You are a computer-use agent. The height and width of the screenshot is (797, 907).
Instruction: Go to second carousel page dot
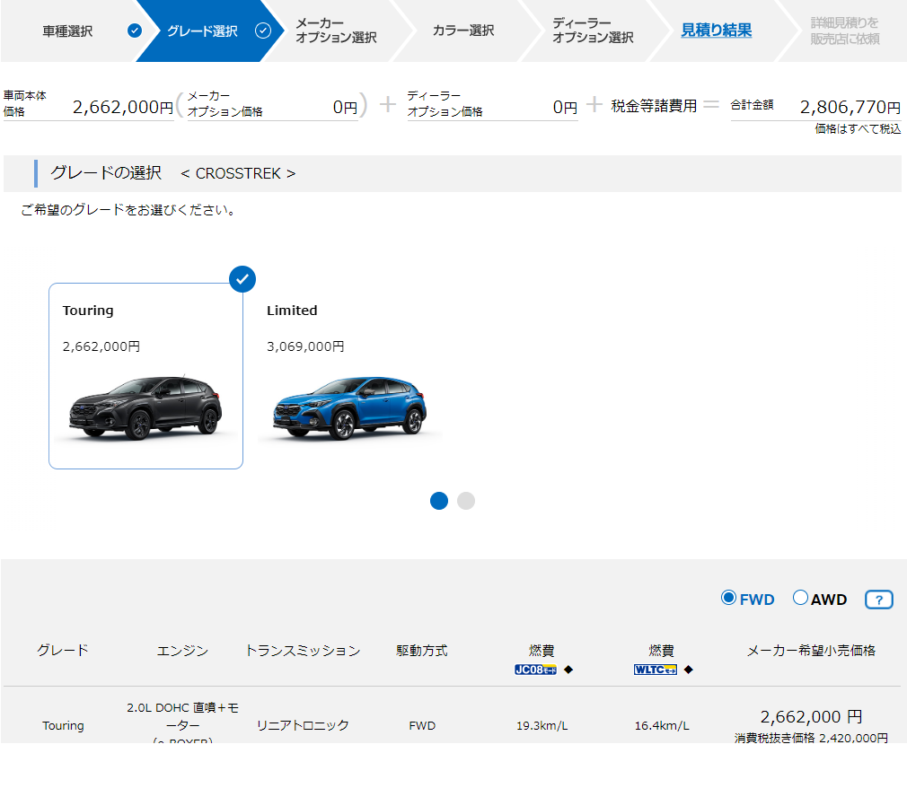click(x=466, y=501)
